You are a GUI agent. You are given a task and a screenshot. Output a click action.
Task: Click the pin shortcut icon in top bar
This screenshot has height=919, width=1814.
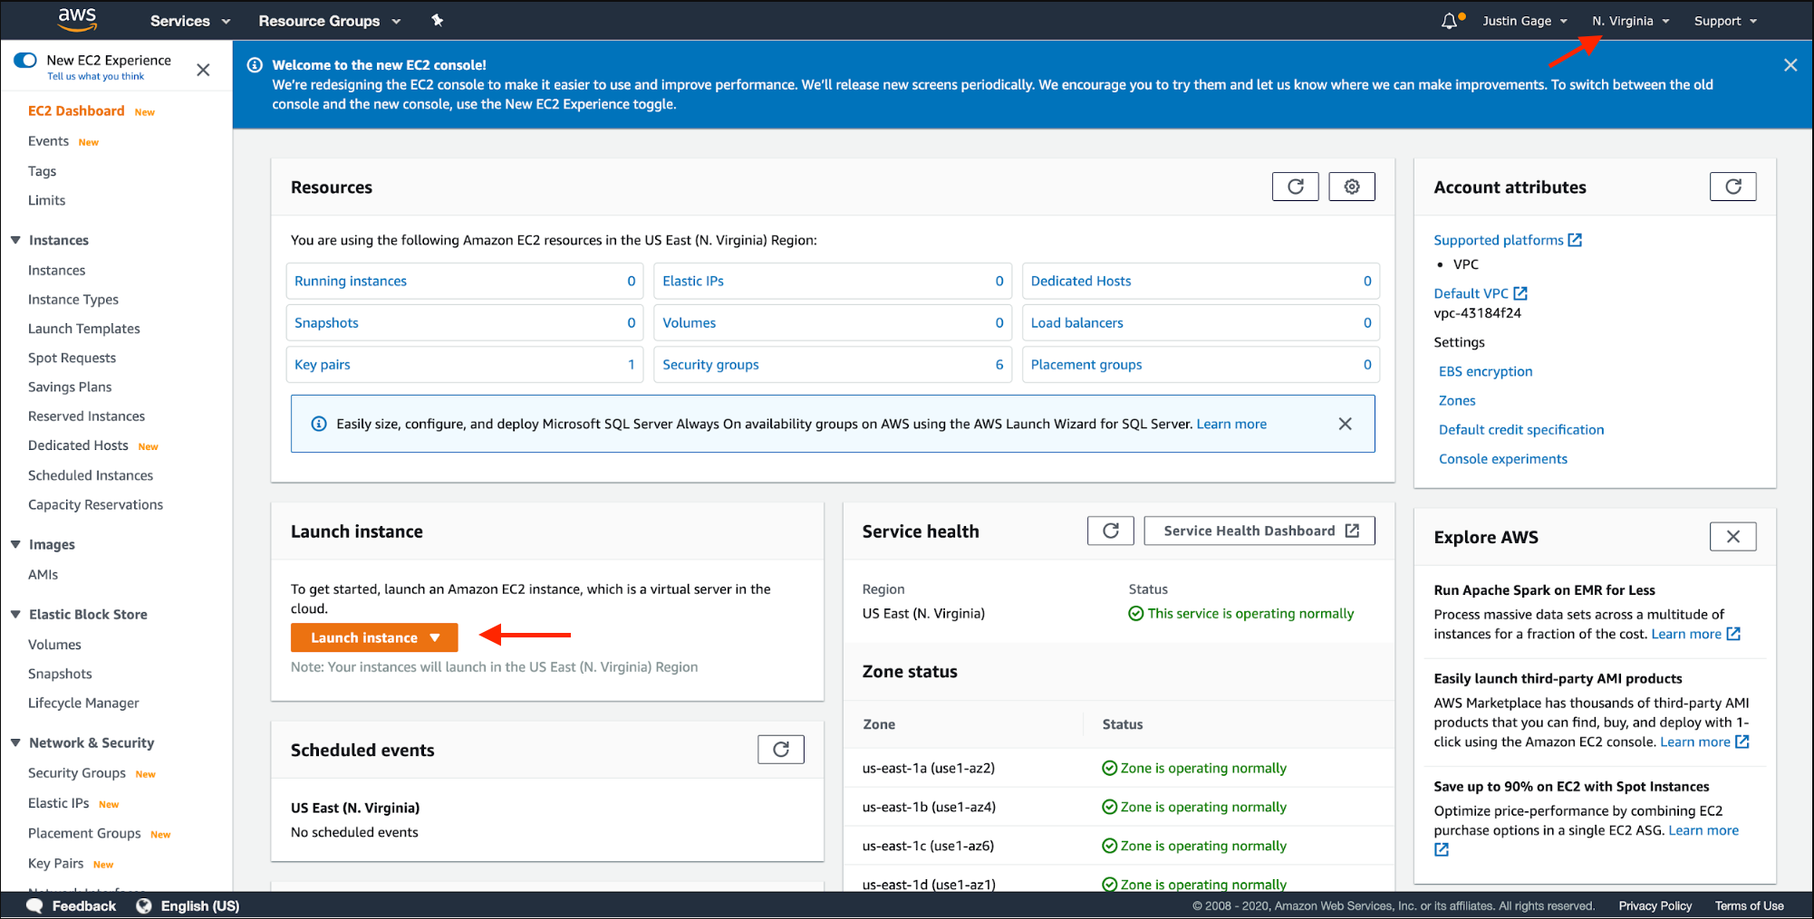pyautogui.click(x=437, y=20)
